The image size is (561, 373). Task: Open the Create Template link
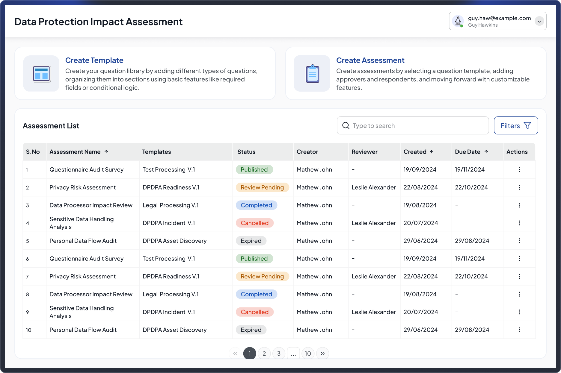tap(94, 60)
